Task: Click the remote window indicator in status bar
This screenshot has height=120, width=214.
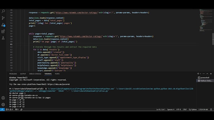Action: pyautogui.click(x=2, y=109)
